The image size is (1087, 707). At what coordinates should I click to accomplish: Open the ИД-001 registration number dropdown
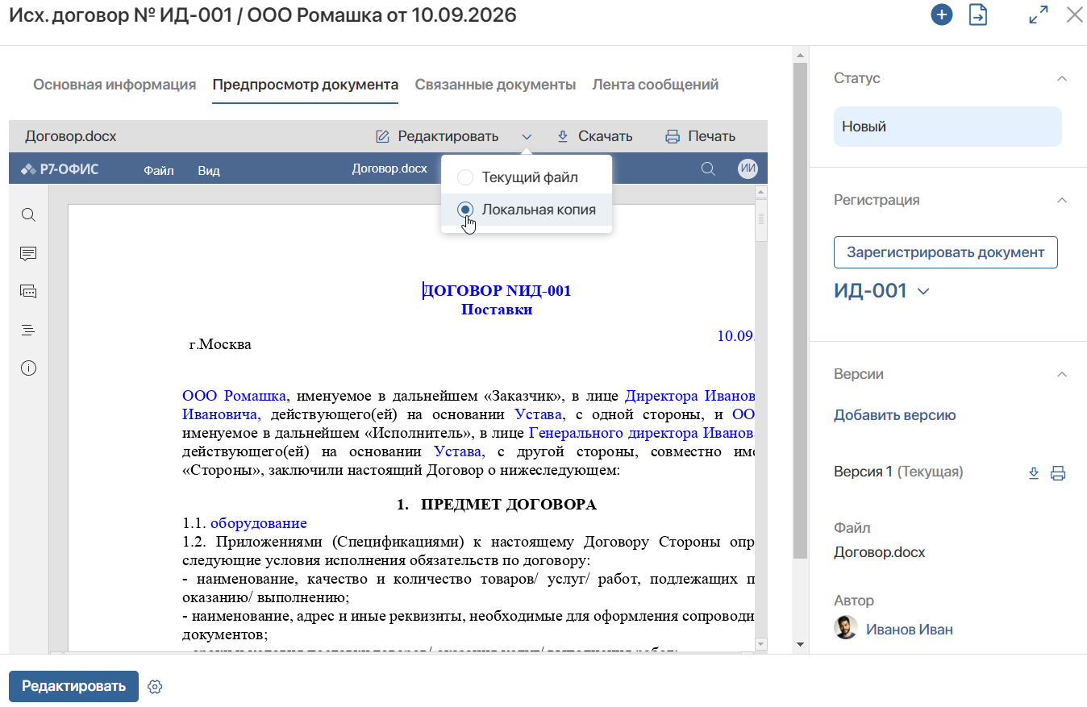tap(923, 291)
